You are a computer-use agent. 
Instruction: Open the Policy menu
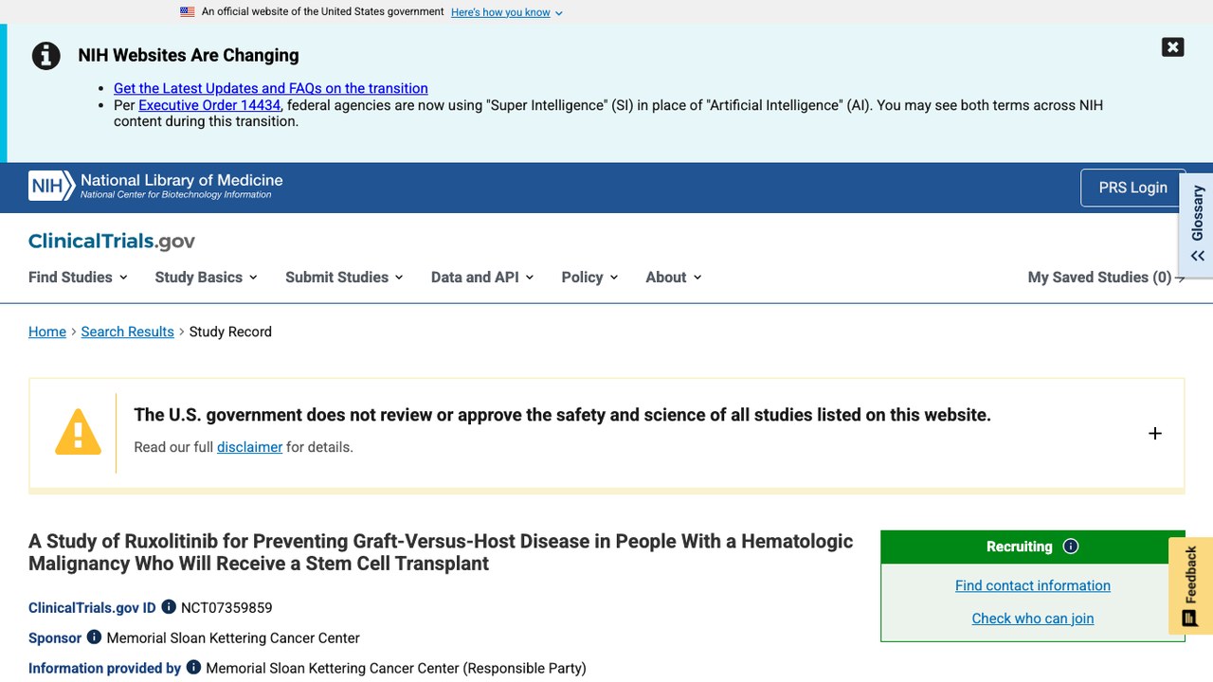point(589,277)
